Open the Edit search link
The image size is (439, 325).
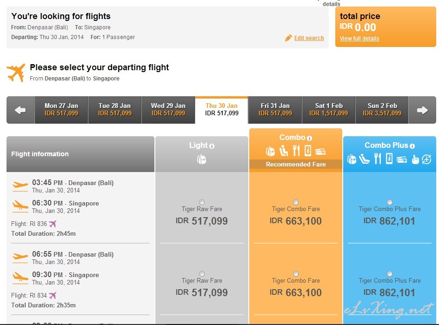[309, 38]
